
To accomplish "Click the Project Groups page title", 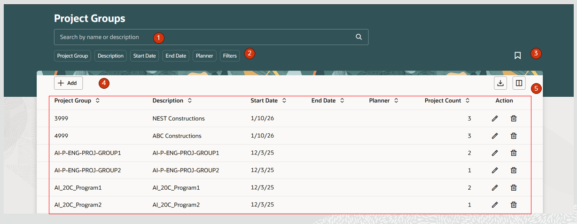I will [x=90, y=18].
